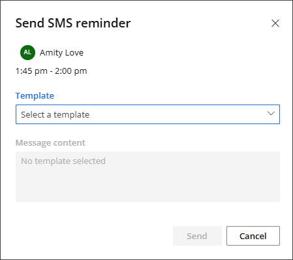Click the Cancel button
This screenshot has height=260, width=293.
tap(253, 236)
